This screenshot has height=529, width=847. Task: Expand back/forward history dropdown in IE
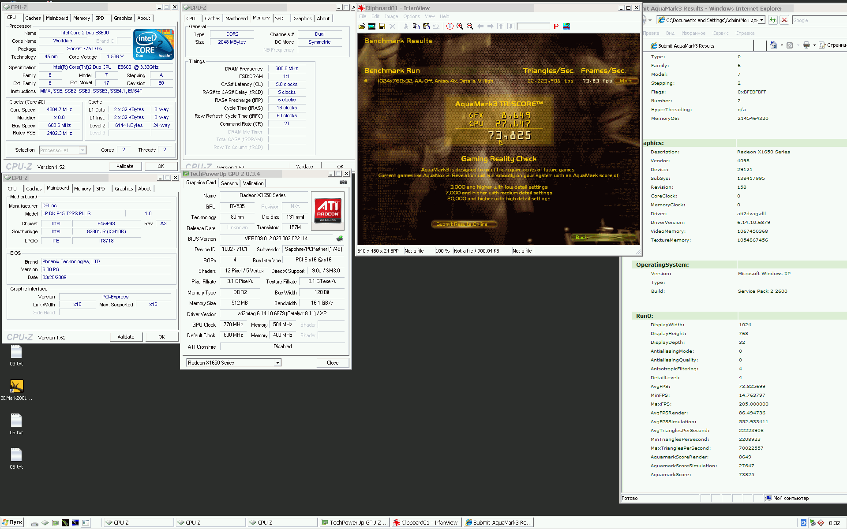[650, 20]
